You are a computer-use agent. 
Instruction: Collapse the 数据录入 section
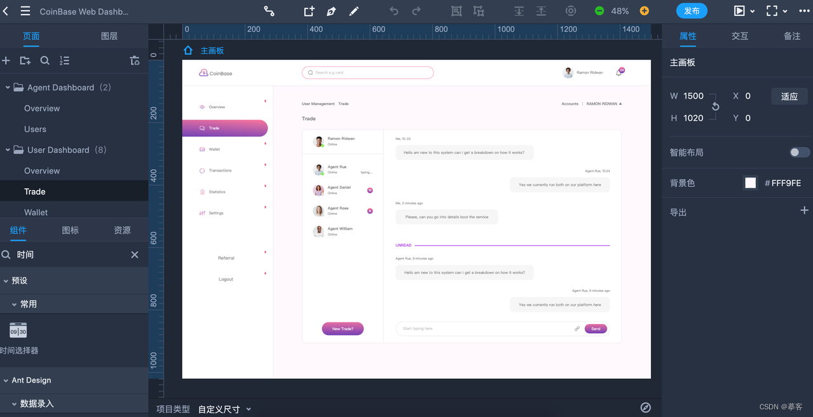[x=15, y=404]
